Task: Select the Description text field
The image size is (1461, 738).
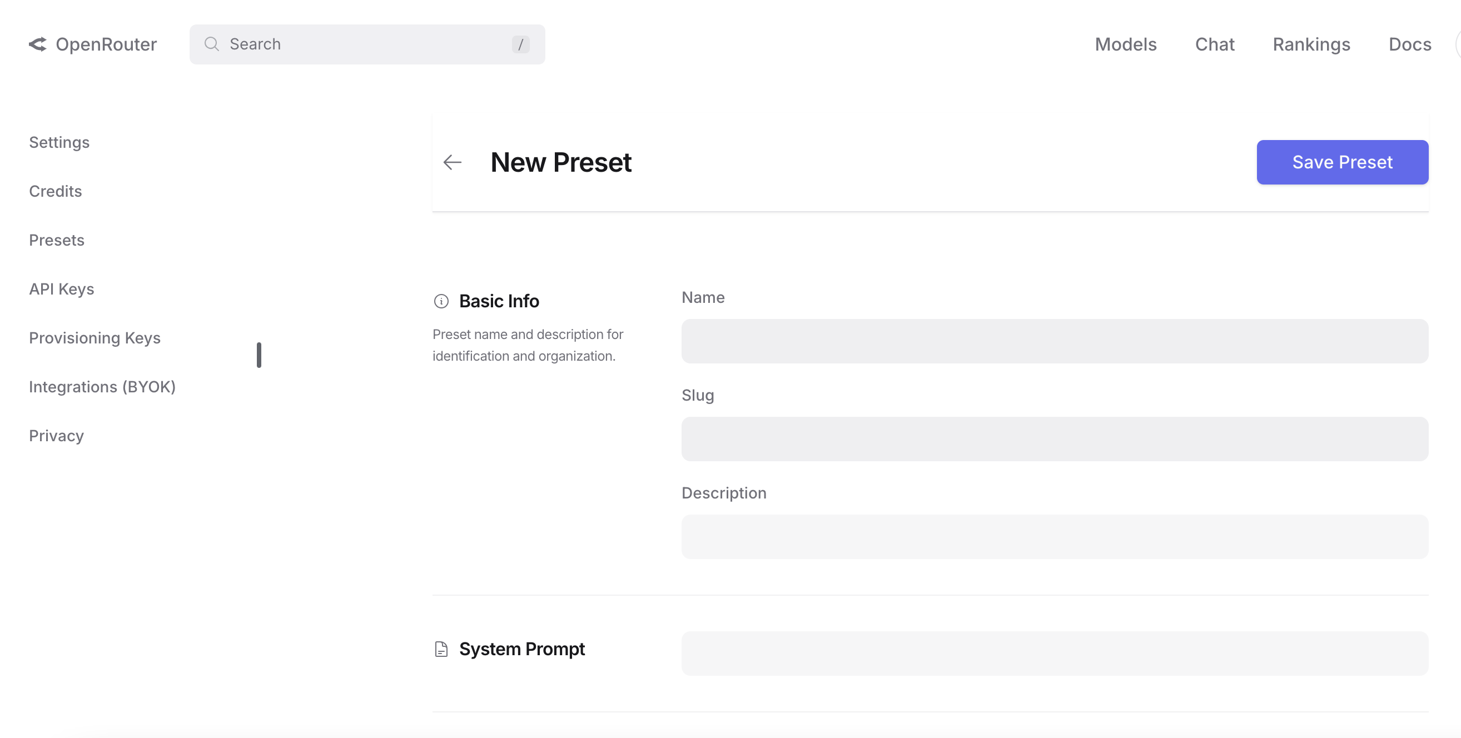Action: (1055, 537)
